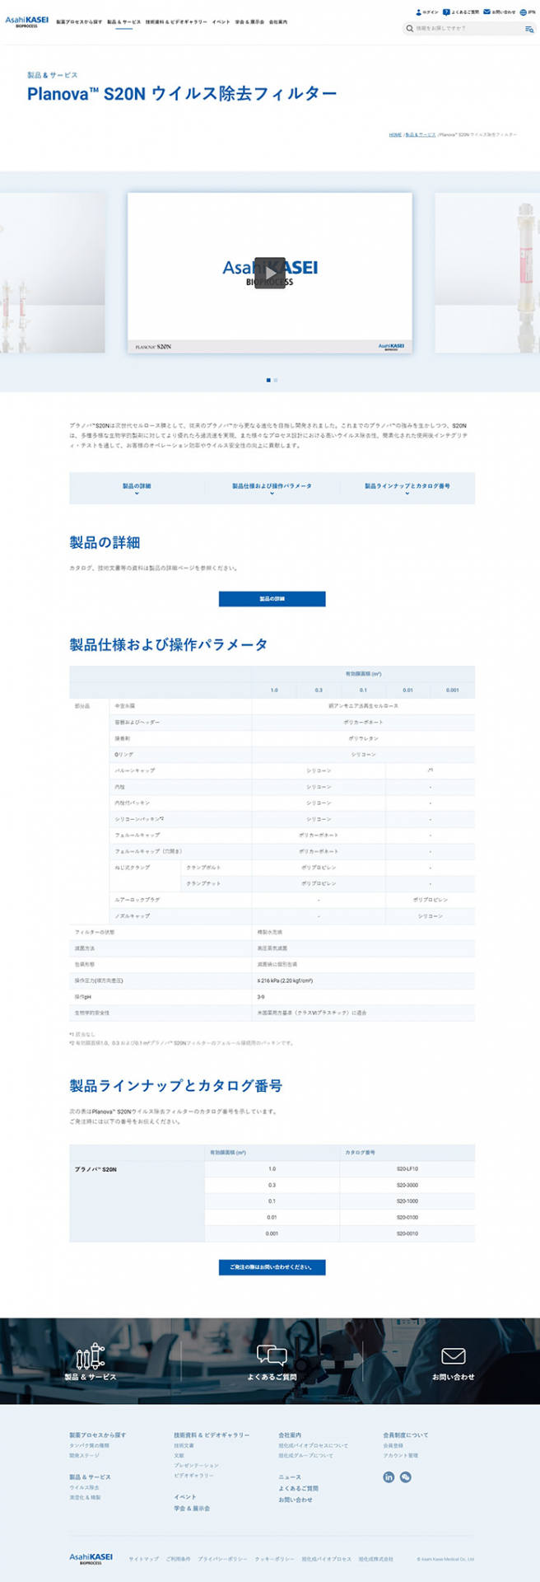540x1582 pixels.
Task: Open footer 旭化成グループについて link
Action: point(305,1456)
